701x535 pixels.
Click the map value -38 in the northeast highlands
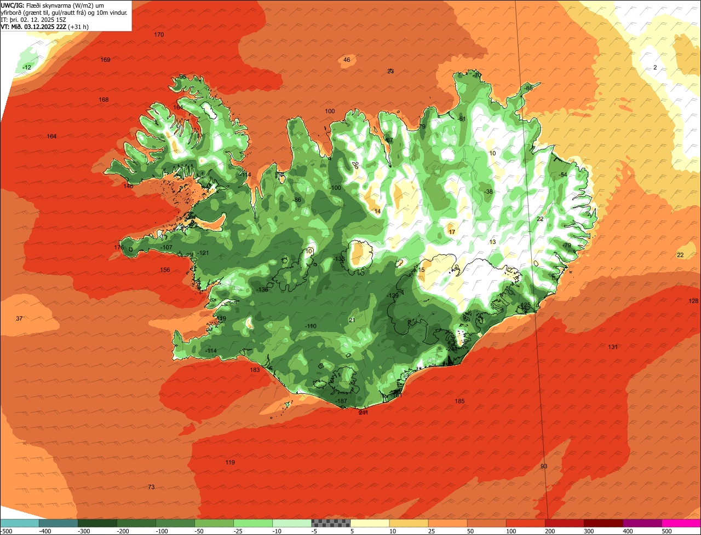click(x=489, y=191)
